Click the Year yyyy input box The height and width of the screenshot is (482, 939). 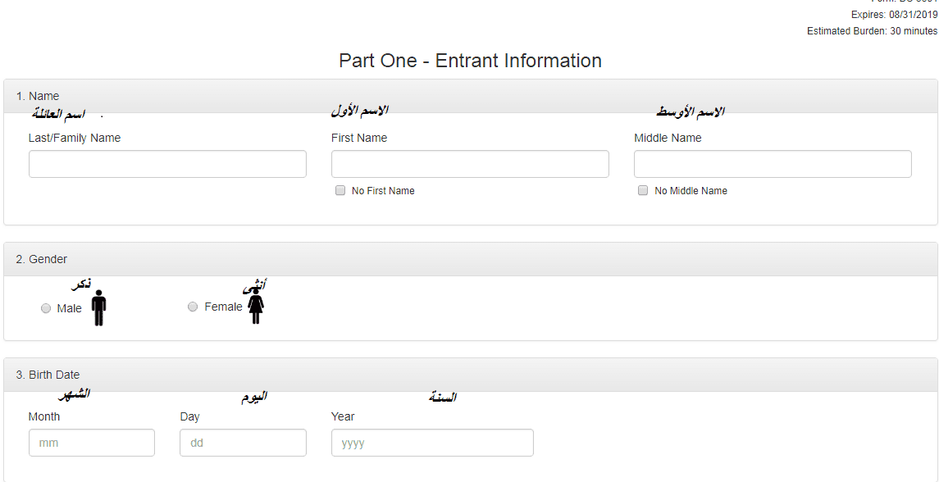point(432,443)
